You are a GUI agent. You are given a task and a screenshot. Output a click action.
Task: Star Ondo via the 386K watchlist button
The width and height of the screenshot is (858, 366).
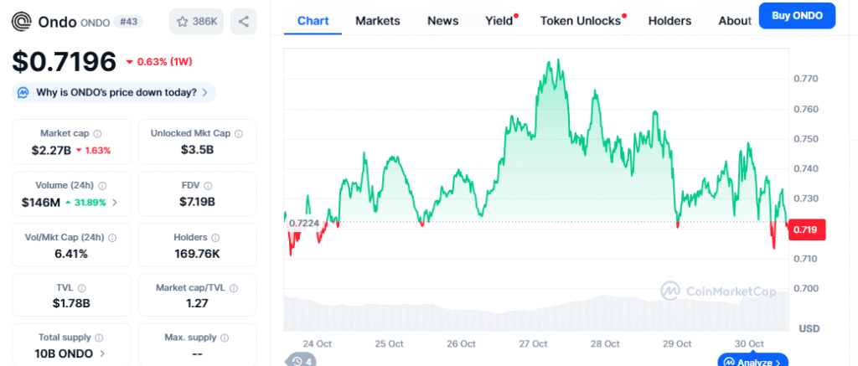196,21
